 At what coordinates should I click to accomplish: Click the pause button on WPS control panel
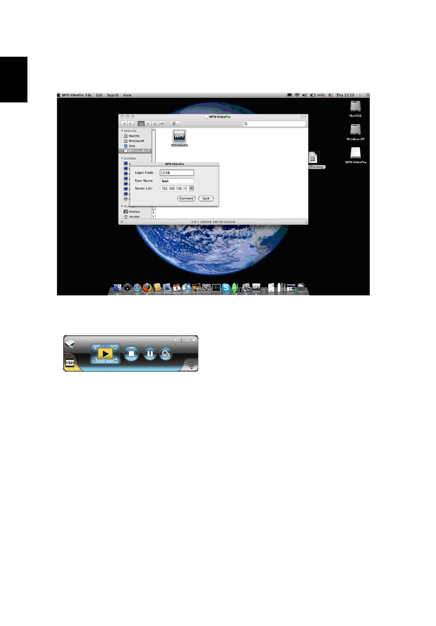pos(149,354)
